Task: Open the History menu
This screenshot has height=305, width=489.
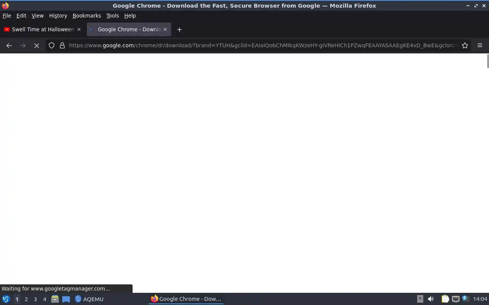Action: [58, 16]
